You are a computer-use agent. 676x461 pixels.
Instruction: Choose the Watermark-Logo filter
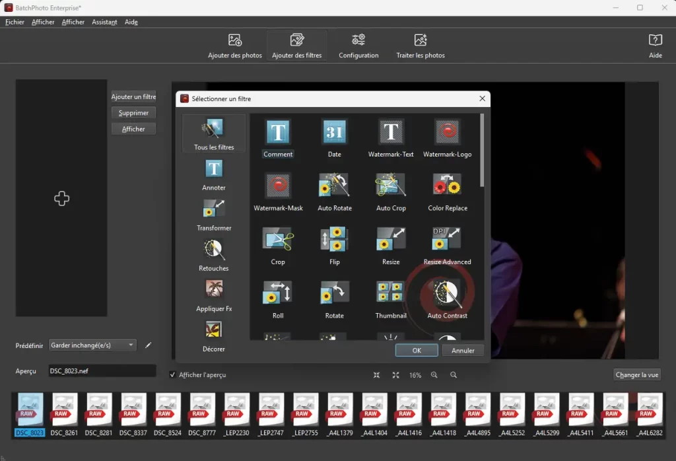coord(447,131)
